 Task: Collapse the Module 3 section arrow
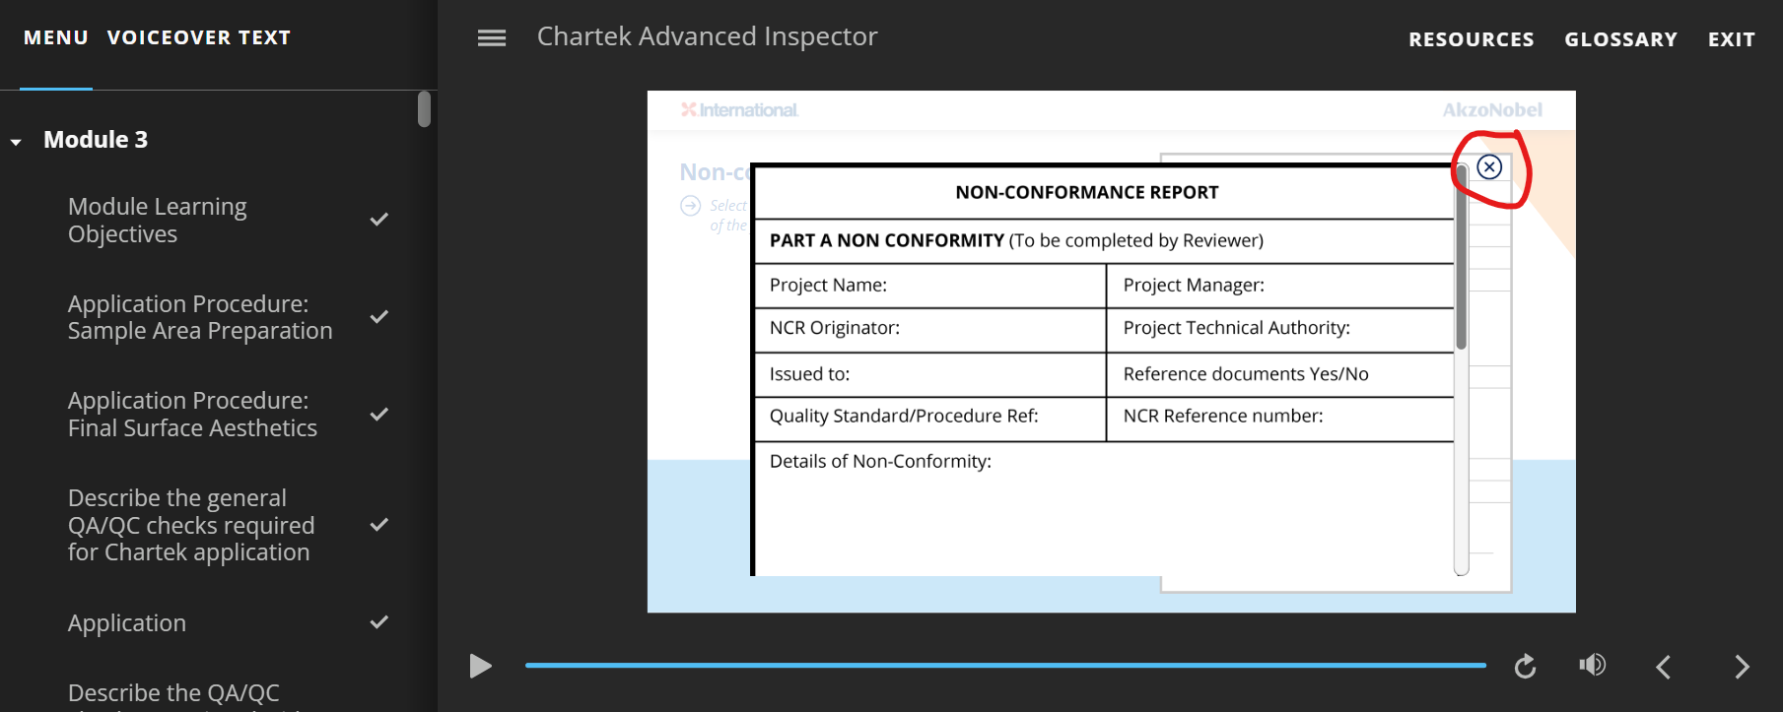17,142
